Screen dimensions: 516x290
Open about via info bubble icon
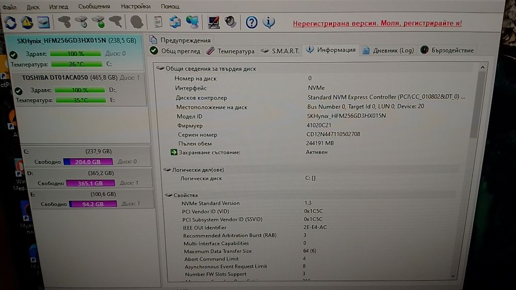268,22
